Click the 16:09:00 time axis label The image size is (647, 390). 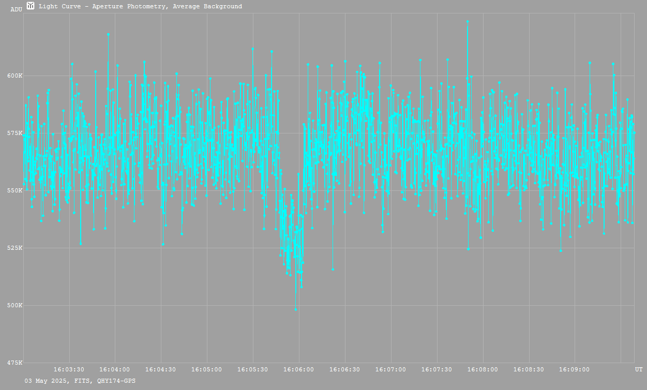575,370
